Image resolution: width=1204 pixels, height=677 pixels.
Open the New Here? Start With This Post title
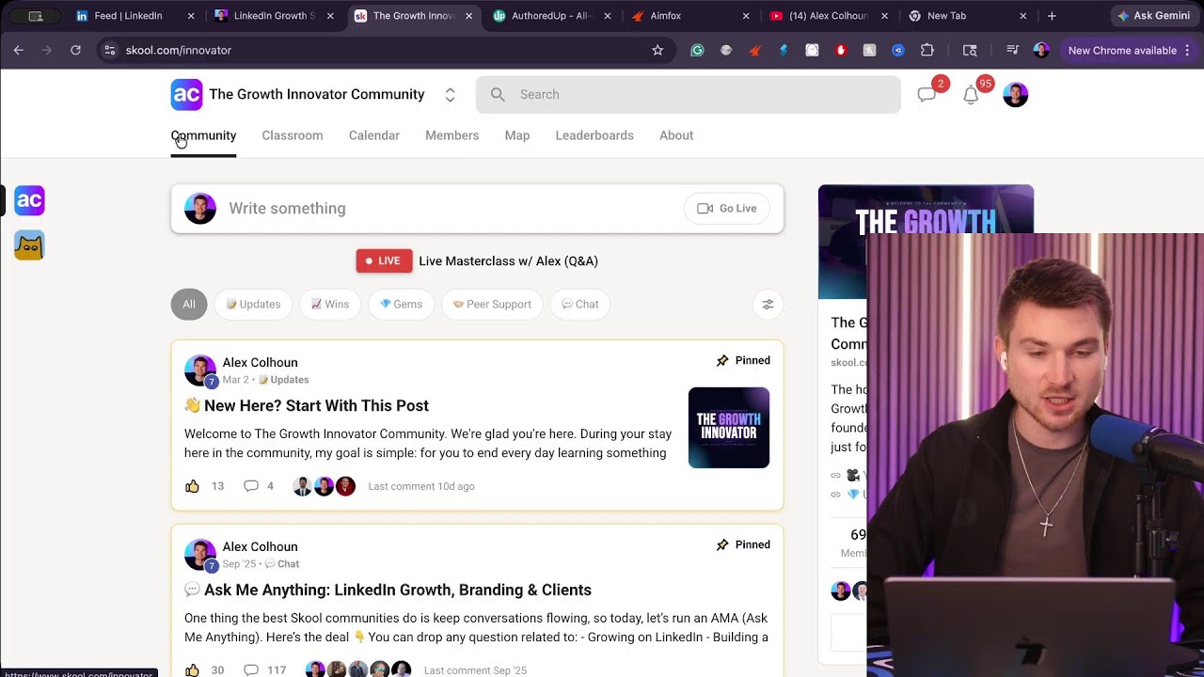307,406
